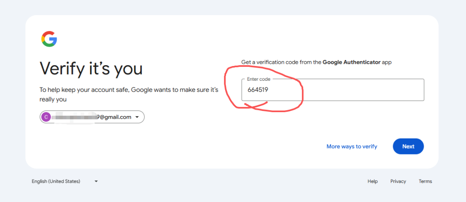
Task: Open the Help link
Action: [372, 181]
